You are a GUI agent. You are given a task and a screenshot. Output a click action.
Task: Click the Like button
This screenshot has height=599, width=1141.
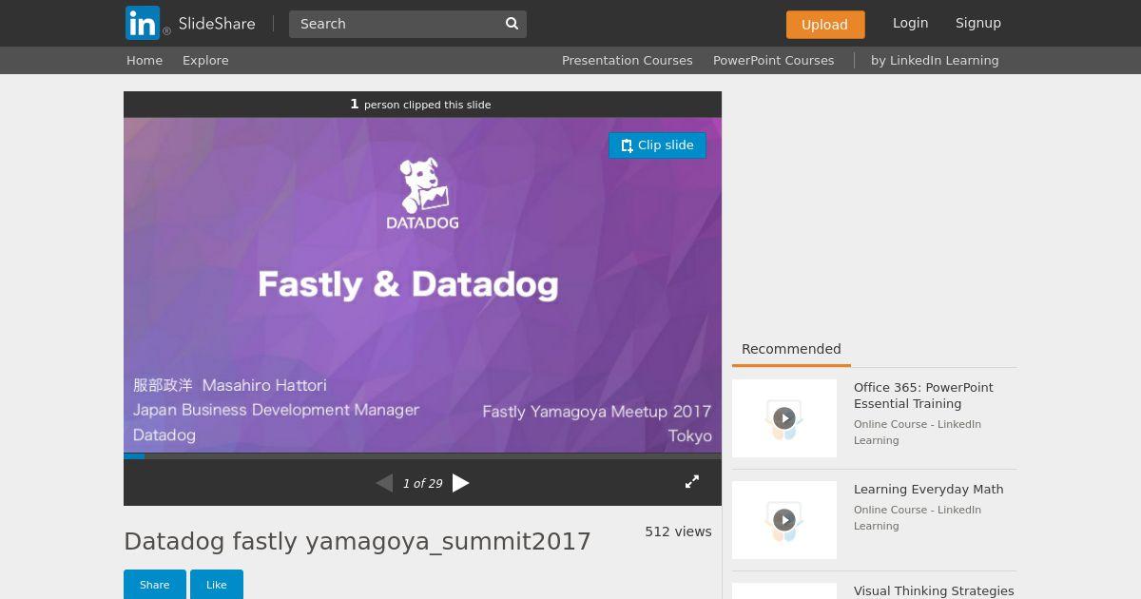click(x=217, y=585)
